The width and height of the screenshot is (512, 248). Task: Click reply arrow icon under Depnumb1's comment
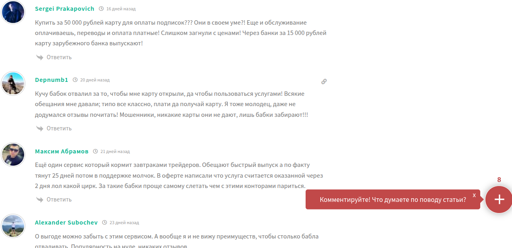click(40, 128)
